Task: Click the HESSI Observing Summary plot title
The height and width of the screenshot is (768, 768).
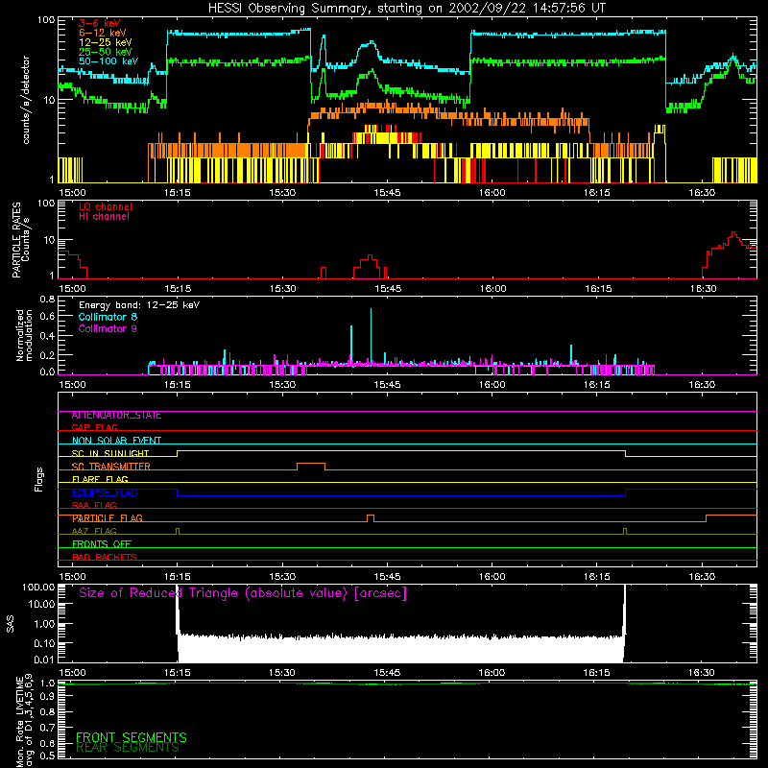Action: coord(406,9)
